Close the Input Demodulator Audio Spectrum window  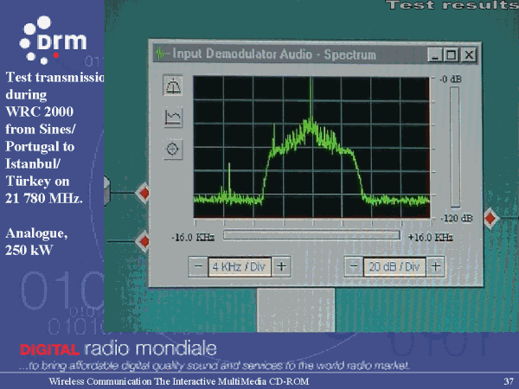[x=469, y=54]
